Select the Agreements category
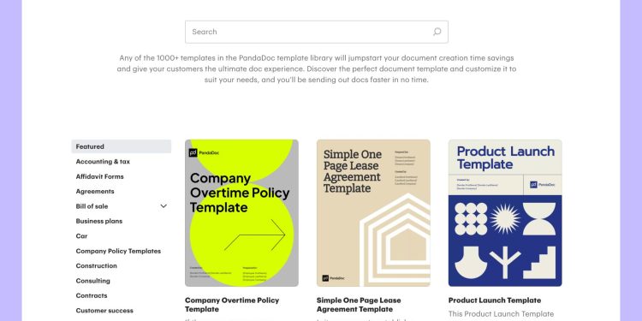The image size is (642, 321). pos(95,191)
